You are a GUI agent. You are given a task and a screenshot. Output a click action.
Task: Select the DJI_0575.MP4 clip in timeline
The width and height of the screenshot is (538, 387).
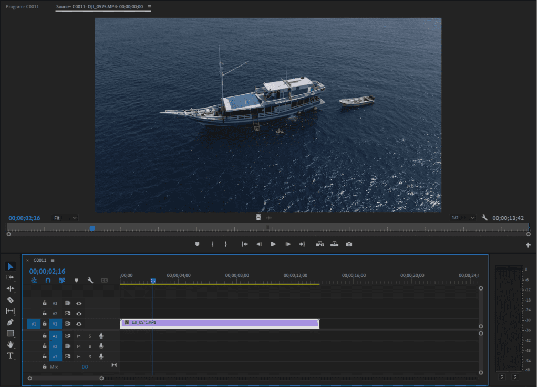(220, 324)
